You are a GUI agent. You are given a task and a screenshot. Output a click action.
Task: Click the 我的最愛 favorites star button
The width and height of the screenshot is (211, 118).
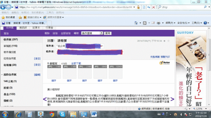pyautogui.click(x=8, y=17)
